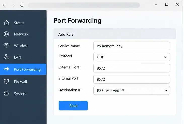Reload the page with the refresh icon
The height and width of the screenshot is (124, 184).
pos(22,5)
